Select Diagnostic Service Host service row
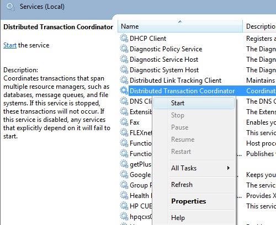The height and width of the screenshot is (225, 276). (x=198, y=60)
